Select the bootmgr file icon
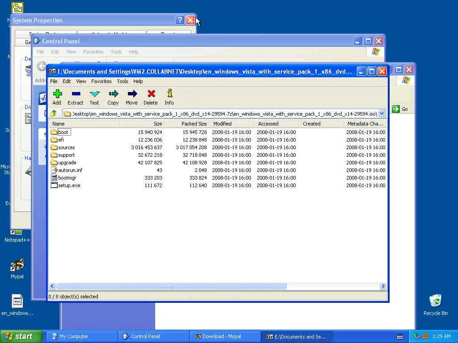 pos(54,178)
